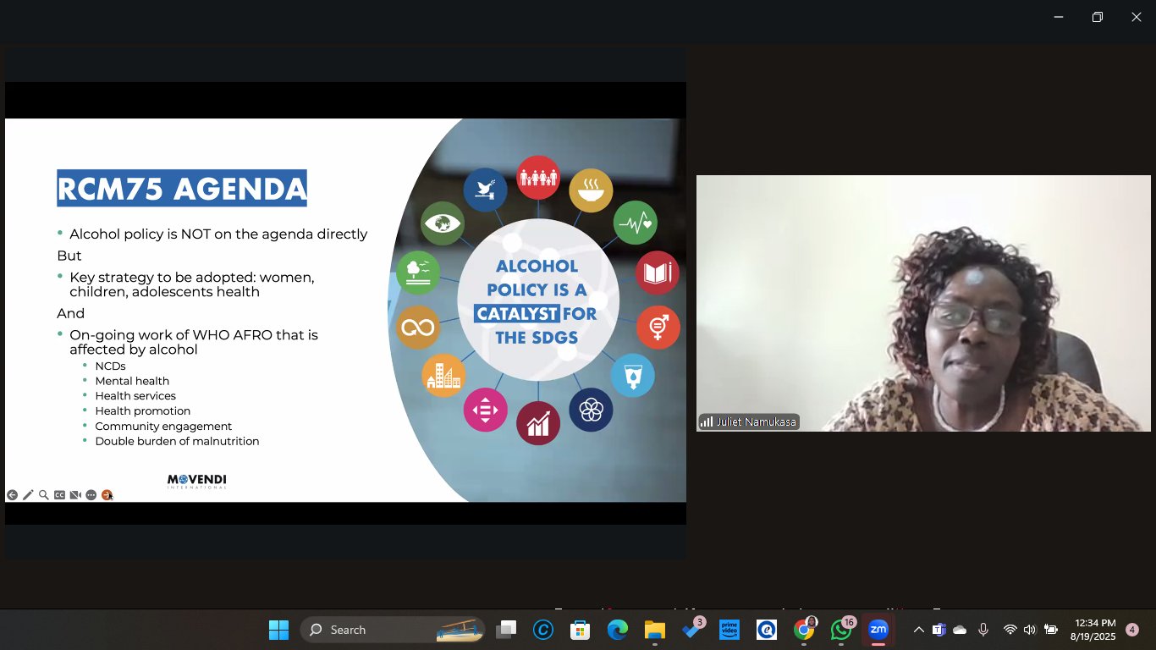Screen dimensions: 1156x650
Task: Click the Windows Start button
Action: coord(278,630)
